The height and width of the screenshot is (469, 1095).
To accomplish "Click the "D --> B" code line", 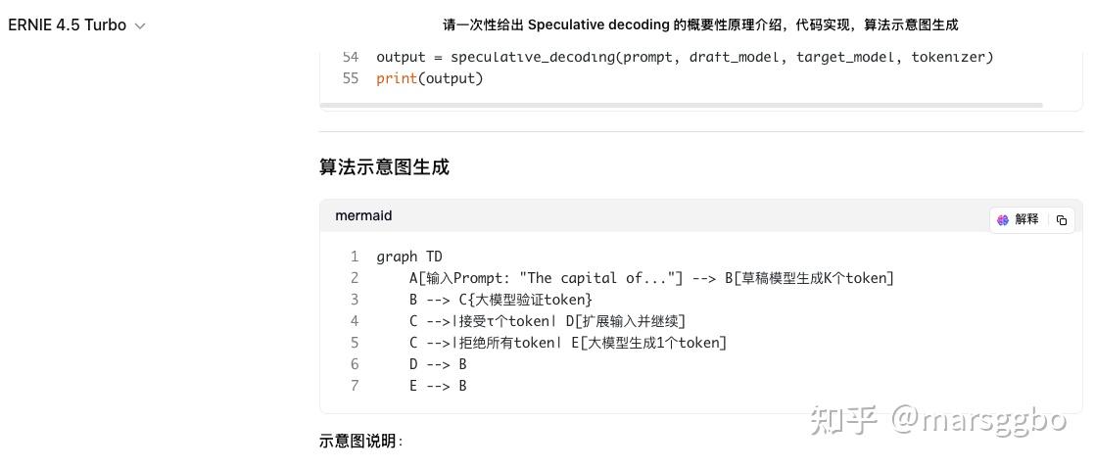I will 438,365.
